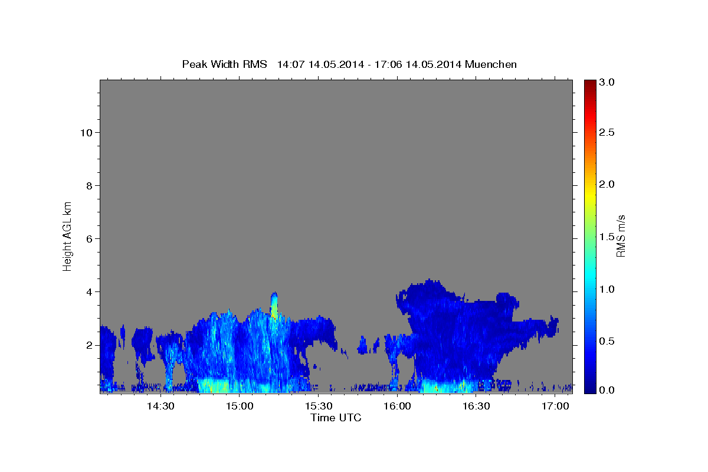The image size is (708, 472).
Task: Click the height axis label 6
Action: pos(88,238)
